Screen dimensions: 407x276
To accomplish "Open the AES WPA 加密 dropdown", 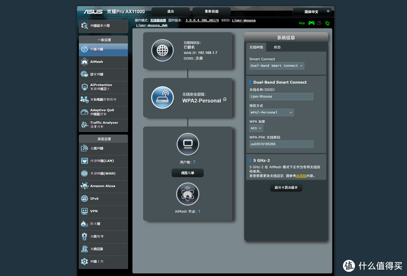I will click(x=256, y=128).
